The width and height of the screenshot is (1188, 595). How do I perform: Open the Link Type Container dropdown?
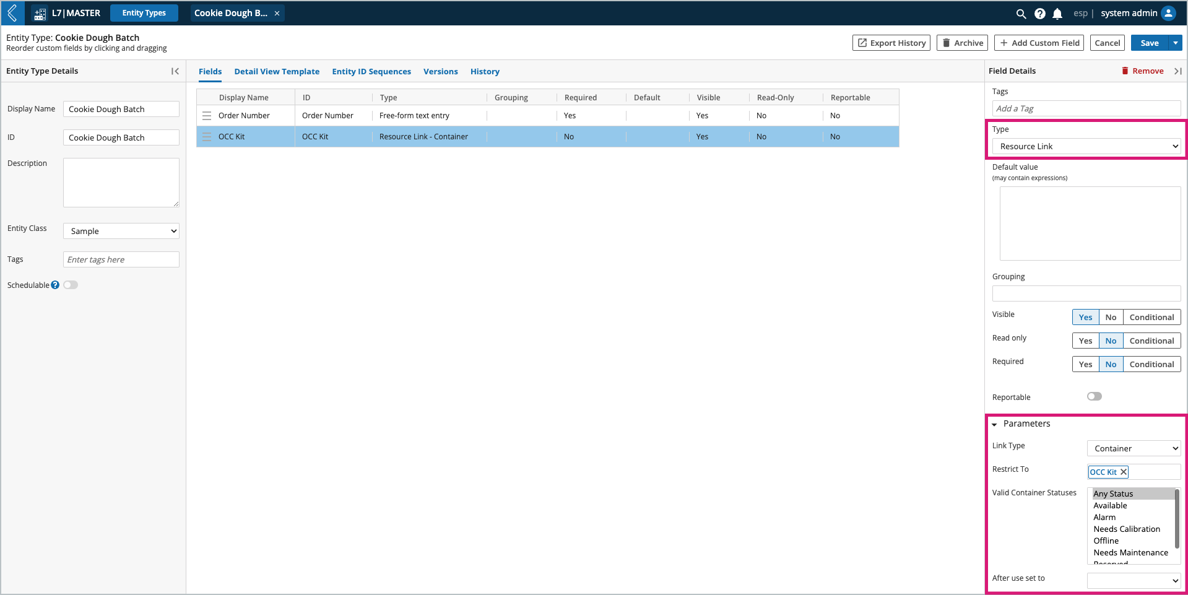click(x=1134, y=448)
